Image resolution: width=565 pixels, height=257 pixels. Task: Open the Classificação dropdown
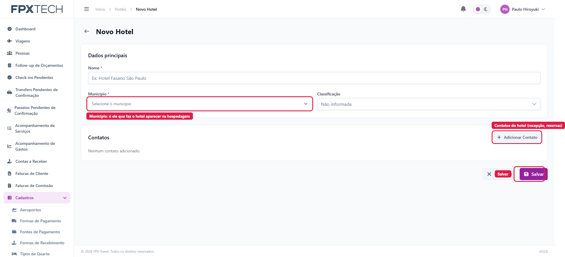(429, 104)
